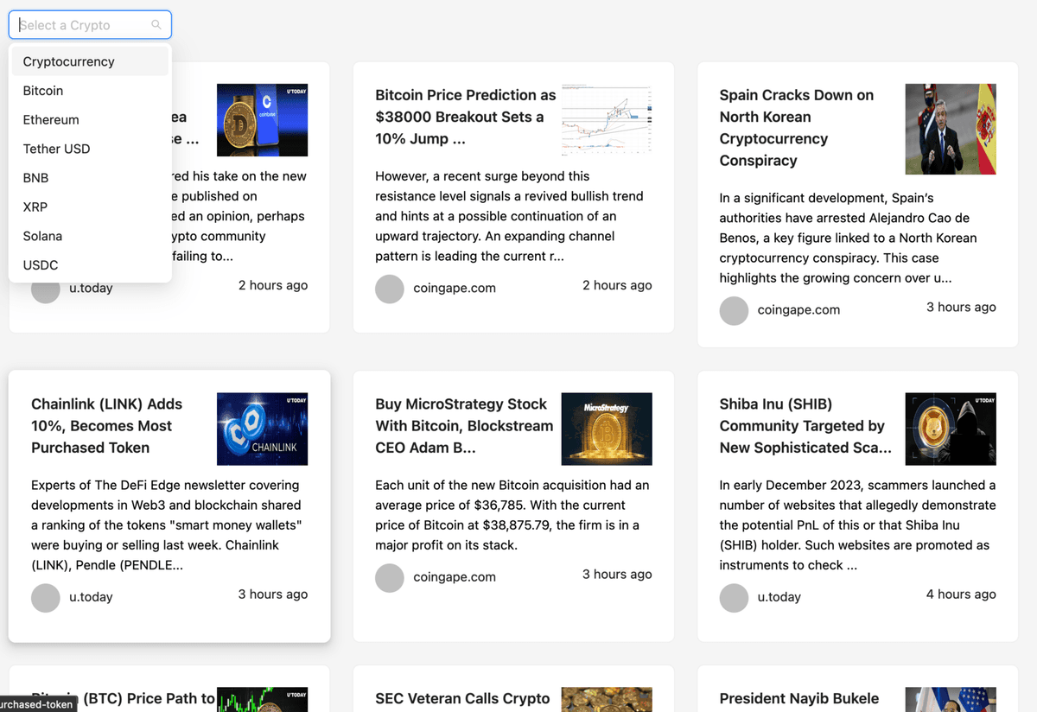The height and width of the screenshot is (712, 1037).
Task: Open 'President Nayib Bukele' article headline
Action: pyautogui.click(x=799, y=698)
